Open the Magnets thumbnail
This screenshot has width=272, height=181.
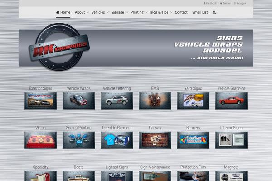(x=231, y=176)
